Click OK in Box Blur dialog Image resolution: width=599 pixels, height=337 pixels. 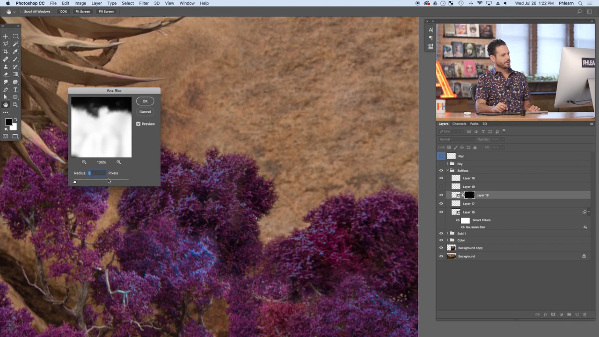pyautogui.click(x=145, y=101)
